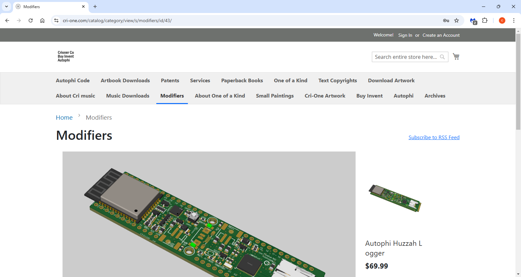Click the $69.99 price text

click(x=377, y=266)
